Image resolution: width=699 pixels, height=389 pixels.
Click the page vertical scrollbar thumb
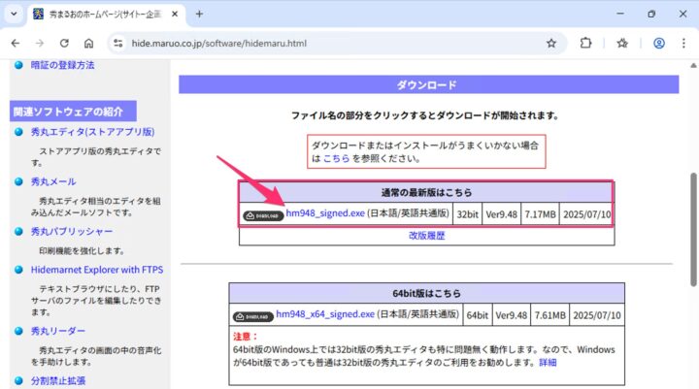click(x=693, y=230)
